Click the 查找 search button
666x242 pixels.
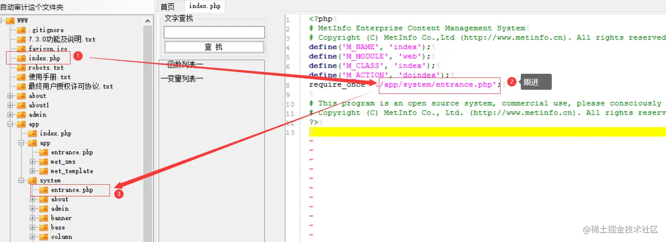[214, 47]
